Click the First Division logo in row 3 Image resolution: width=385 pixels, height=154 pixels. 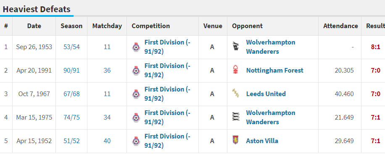[136, 94]
